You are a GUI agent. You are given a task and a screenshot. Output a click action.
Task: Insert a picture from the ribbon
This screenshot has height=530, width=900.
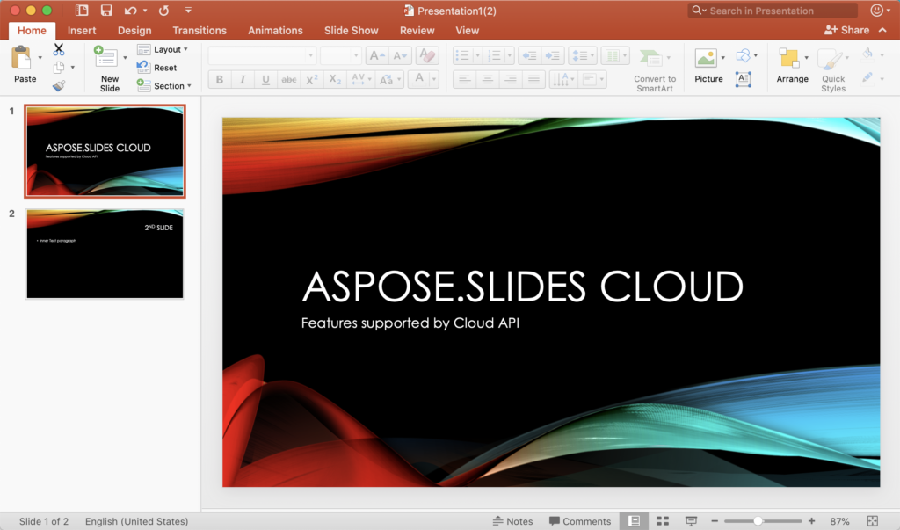point(706,58)
